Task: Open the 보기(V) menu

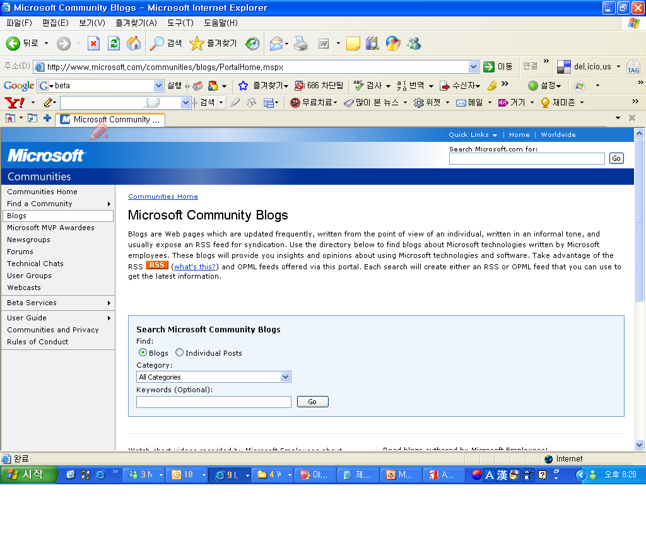Action: click(x=92, y=23)
